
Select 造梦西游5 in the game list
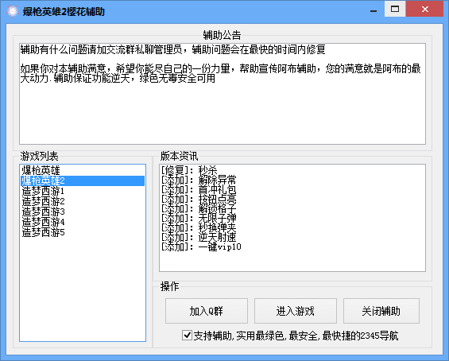point(83,232)
